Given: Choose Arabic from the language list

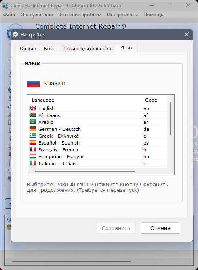Looking at the screenshot, I should pos(97,122).
